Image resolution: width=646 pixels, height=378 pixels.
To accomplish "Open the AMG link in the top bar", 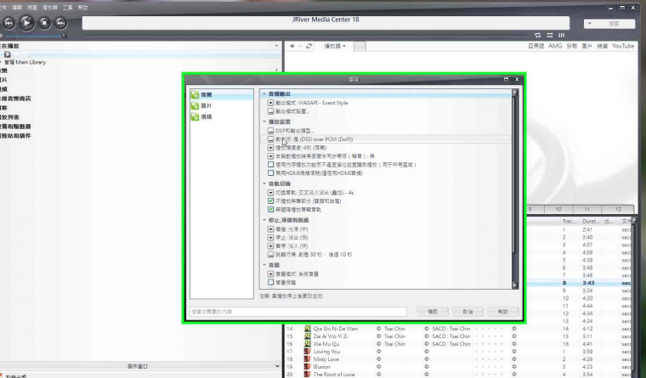I will [555, 46].
